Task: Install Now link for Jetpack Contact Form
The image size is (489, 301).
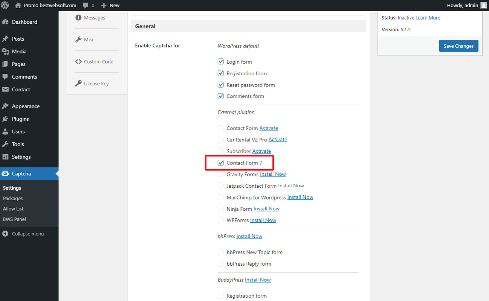Action: (291, 186)
